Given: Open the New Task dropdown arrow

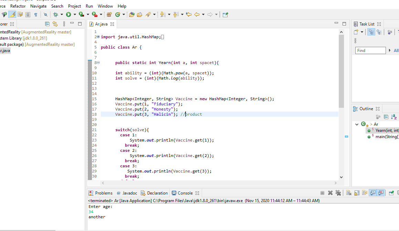Looking at the screenshot, I should 362,32.
